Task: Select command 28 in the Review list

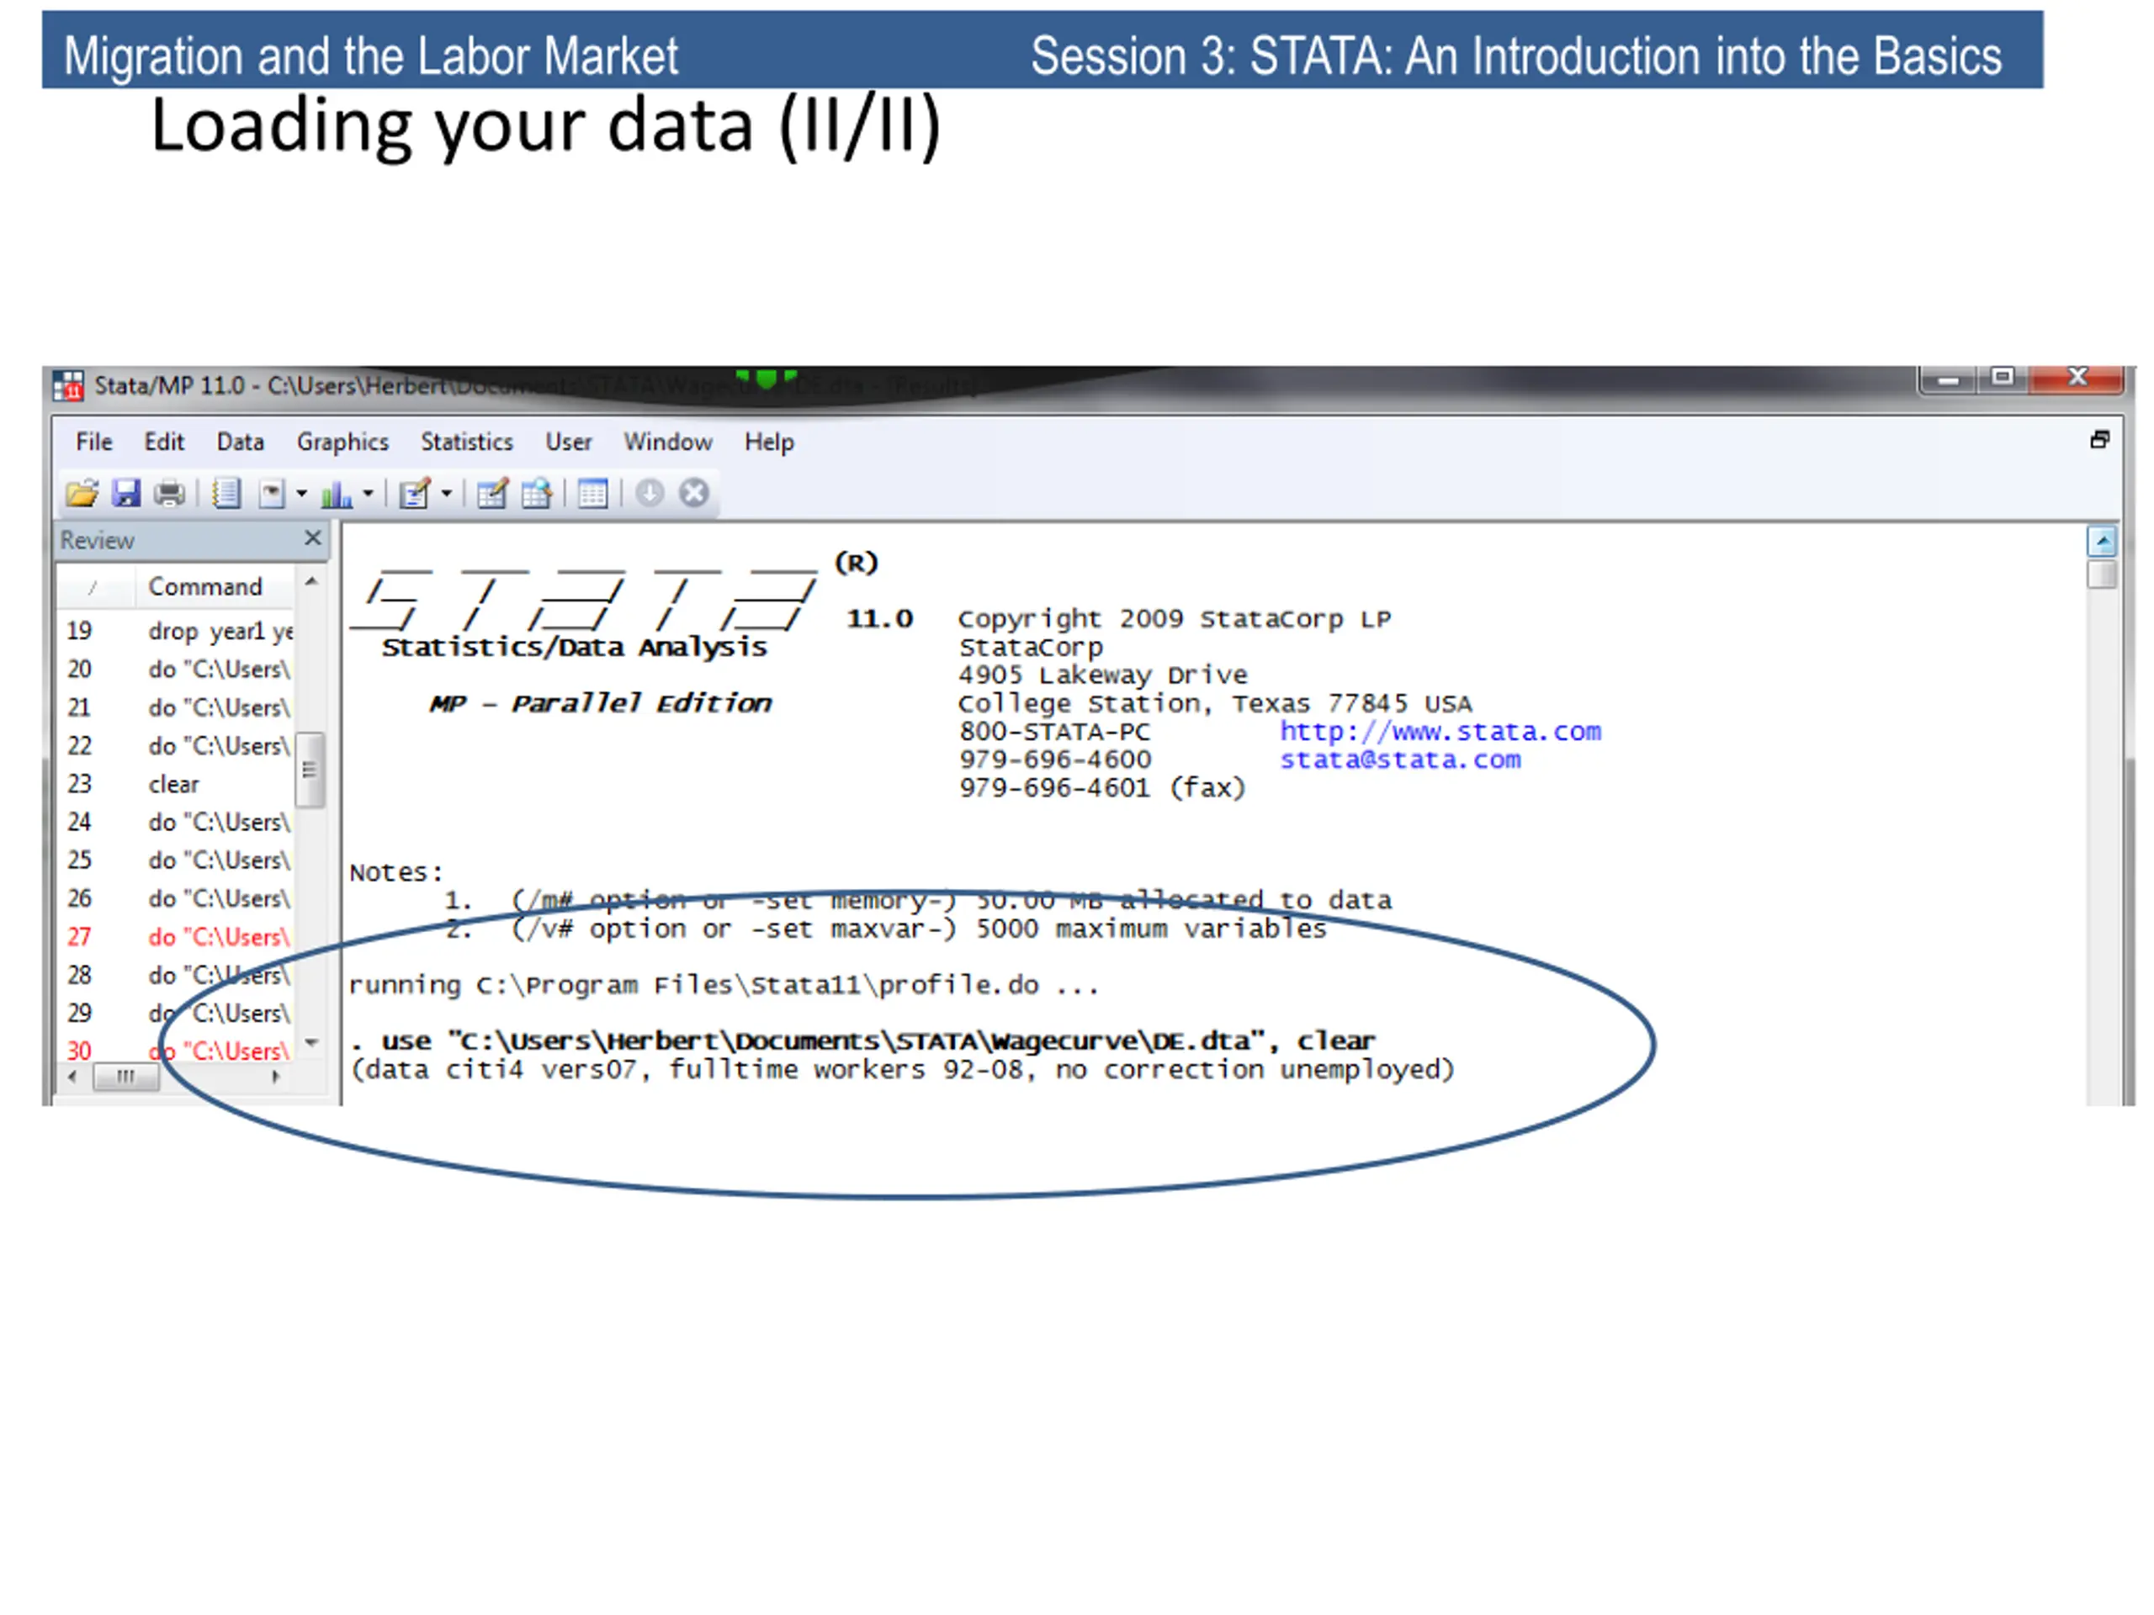Action: tap(176, 976)
